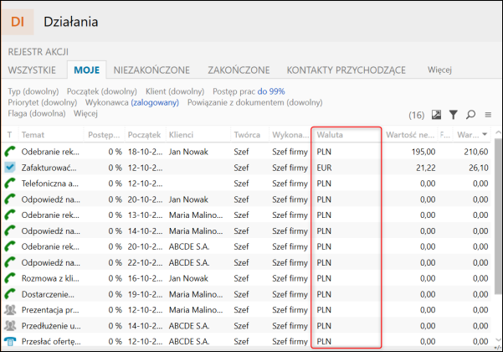The image size is (503, 352).
Task: Sort by Wartość ne... column header
Action: (410, 135)
